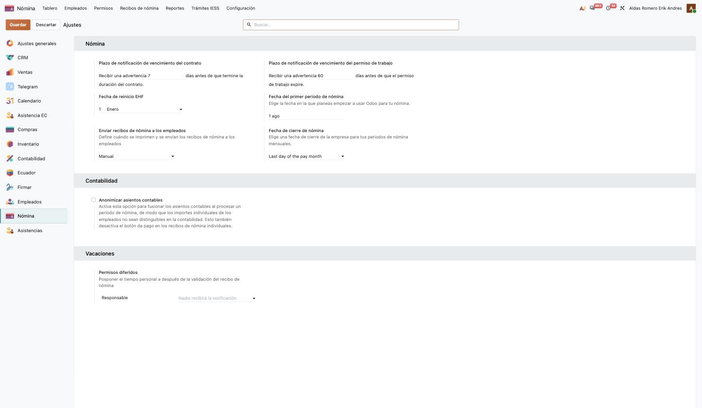The height and width of the screenshot is (408, 702).
Task: Click the user name Aldas Romero Erik Andres
Action: pyautogui.click(x=655, y=8)
